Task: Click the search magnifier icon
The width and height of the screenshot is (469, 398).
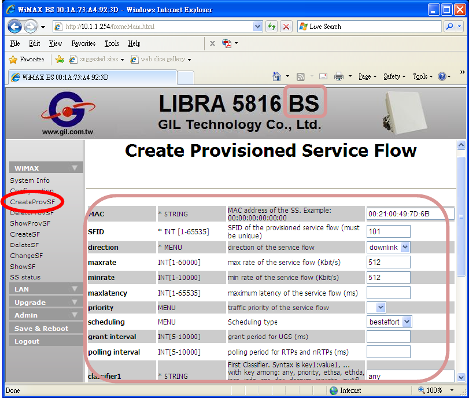Action: 449,27
